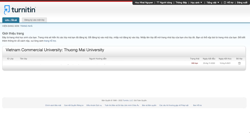This screenshot has width=250, height=133.
Task: Open the trang hỗ trợ link
Action: [50, 41]
